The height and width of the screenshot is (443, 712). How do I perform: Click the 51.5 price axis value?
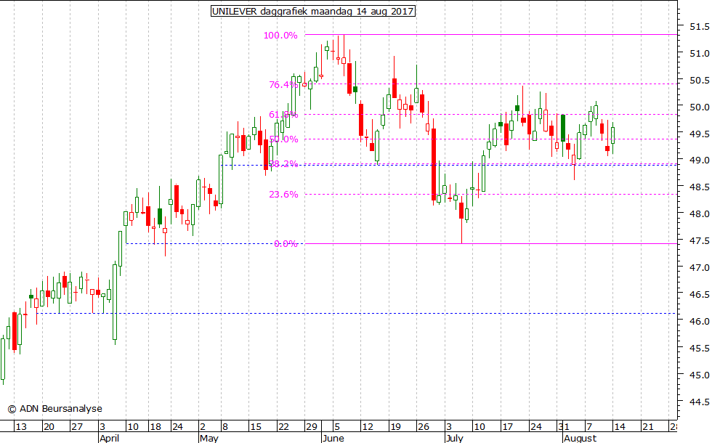(699, 27)
